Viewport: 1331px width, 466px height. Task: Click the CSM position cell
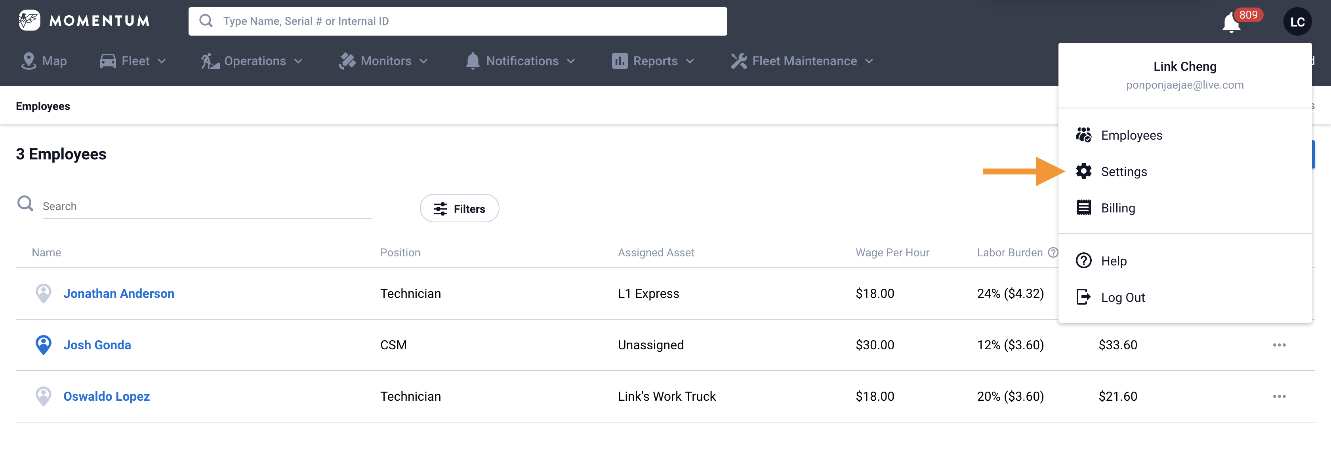pos(394,345)
